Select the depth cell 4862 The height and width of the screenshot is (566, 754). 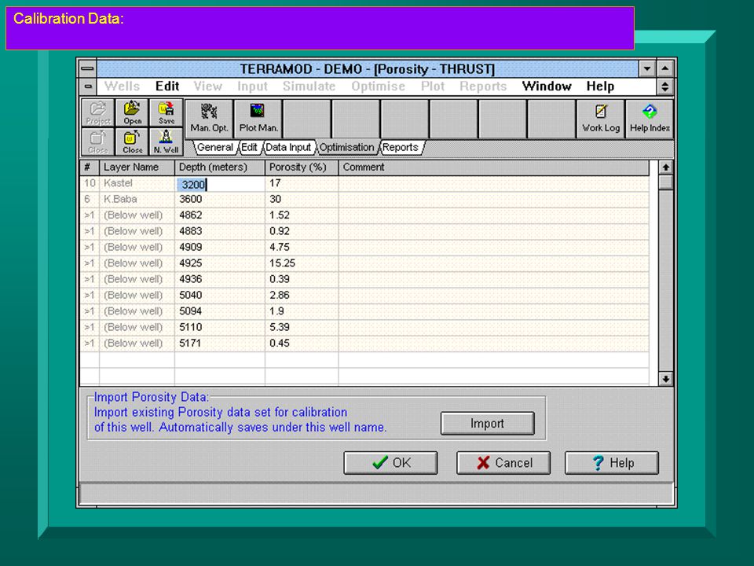tap(220, 215)
